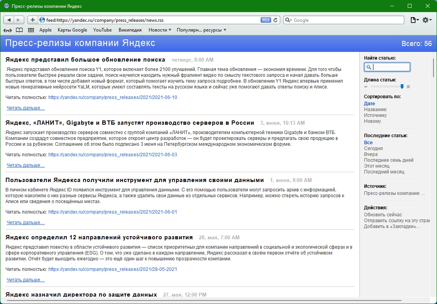437x304 pixels.
Task: Open the Википедия bookmark
Action: coord(130,30)
